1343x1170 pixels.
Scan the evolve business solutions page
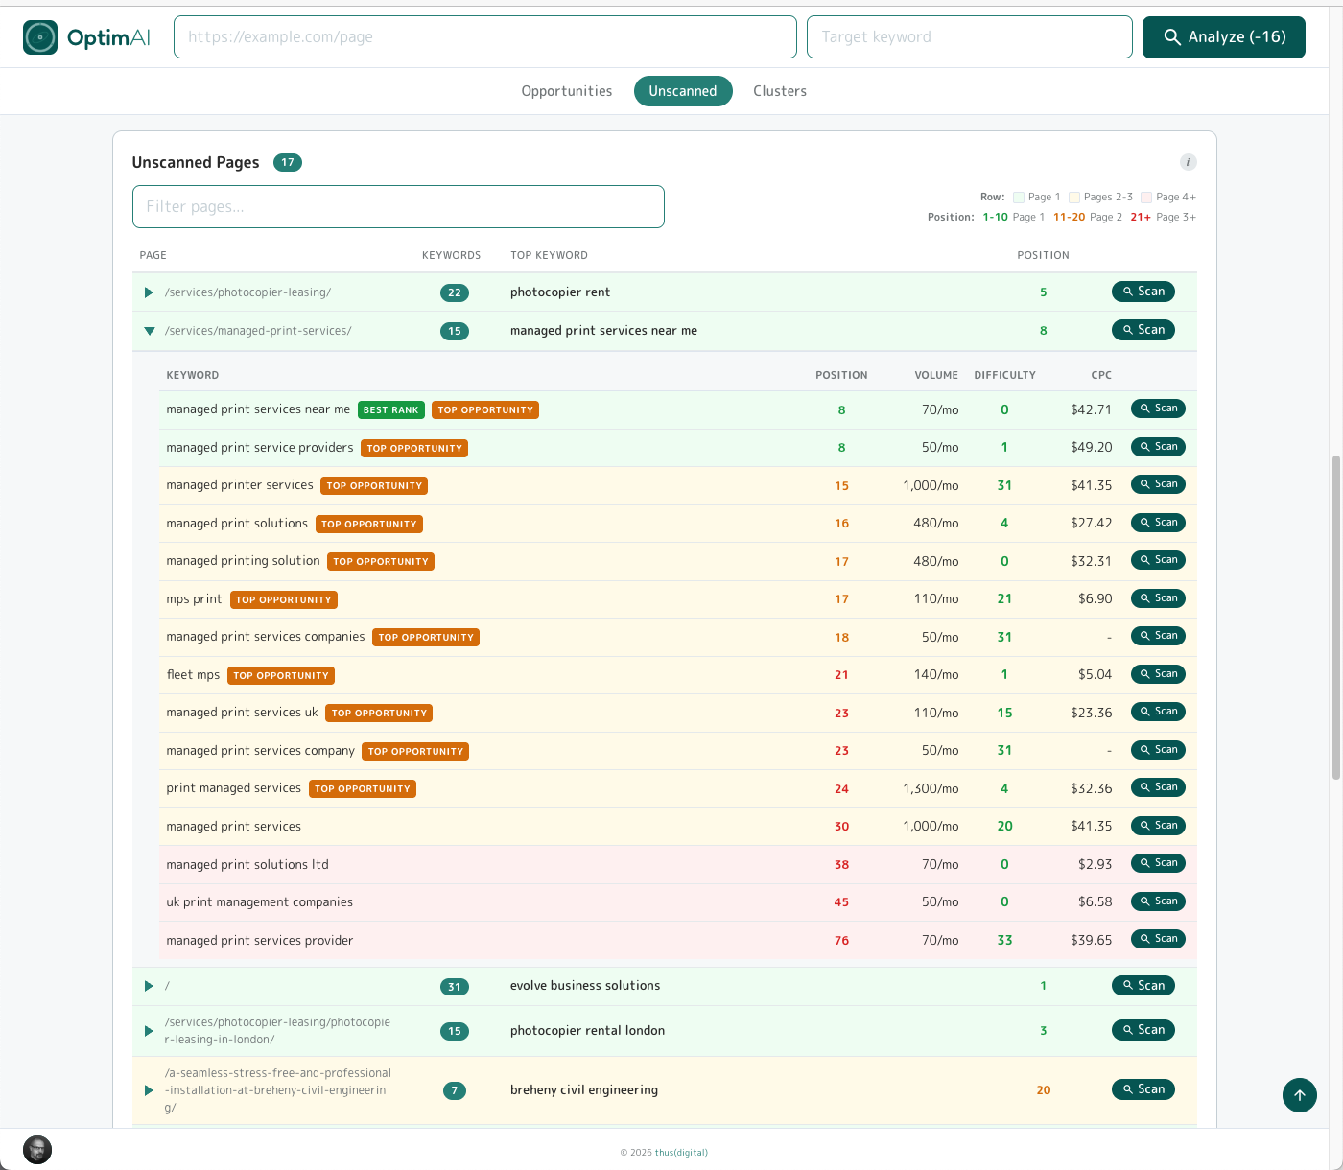[1143, 986]
